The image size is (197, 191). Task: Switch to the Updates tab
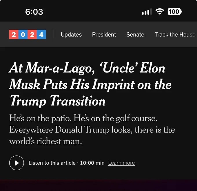[x=71, y=35]
